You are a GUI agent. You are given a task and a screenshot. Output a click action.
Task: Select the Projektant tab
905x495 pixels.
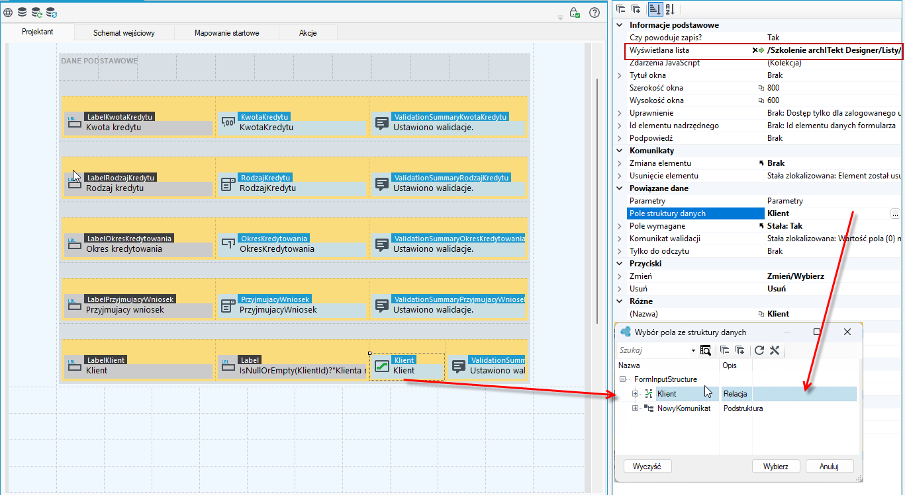coord(37,32)
